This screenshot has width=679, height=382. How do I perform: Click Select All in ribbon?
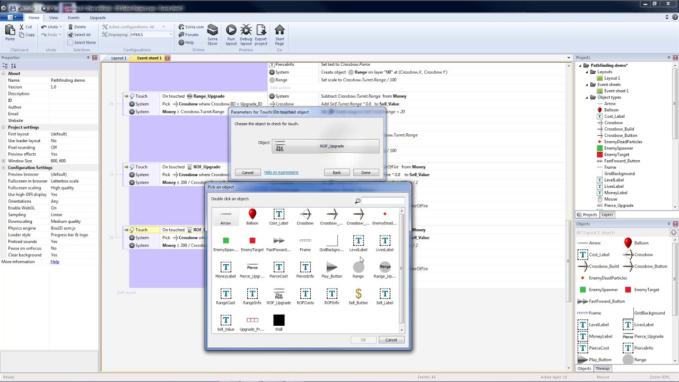pyautogui.click(x=79, y=34)
